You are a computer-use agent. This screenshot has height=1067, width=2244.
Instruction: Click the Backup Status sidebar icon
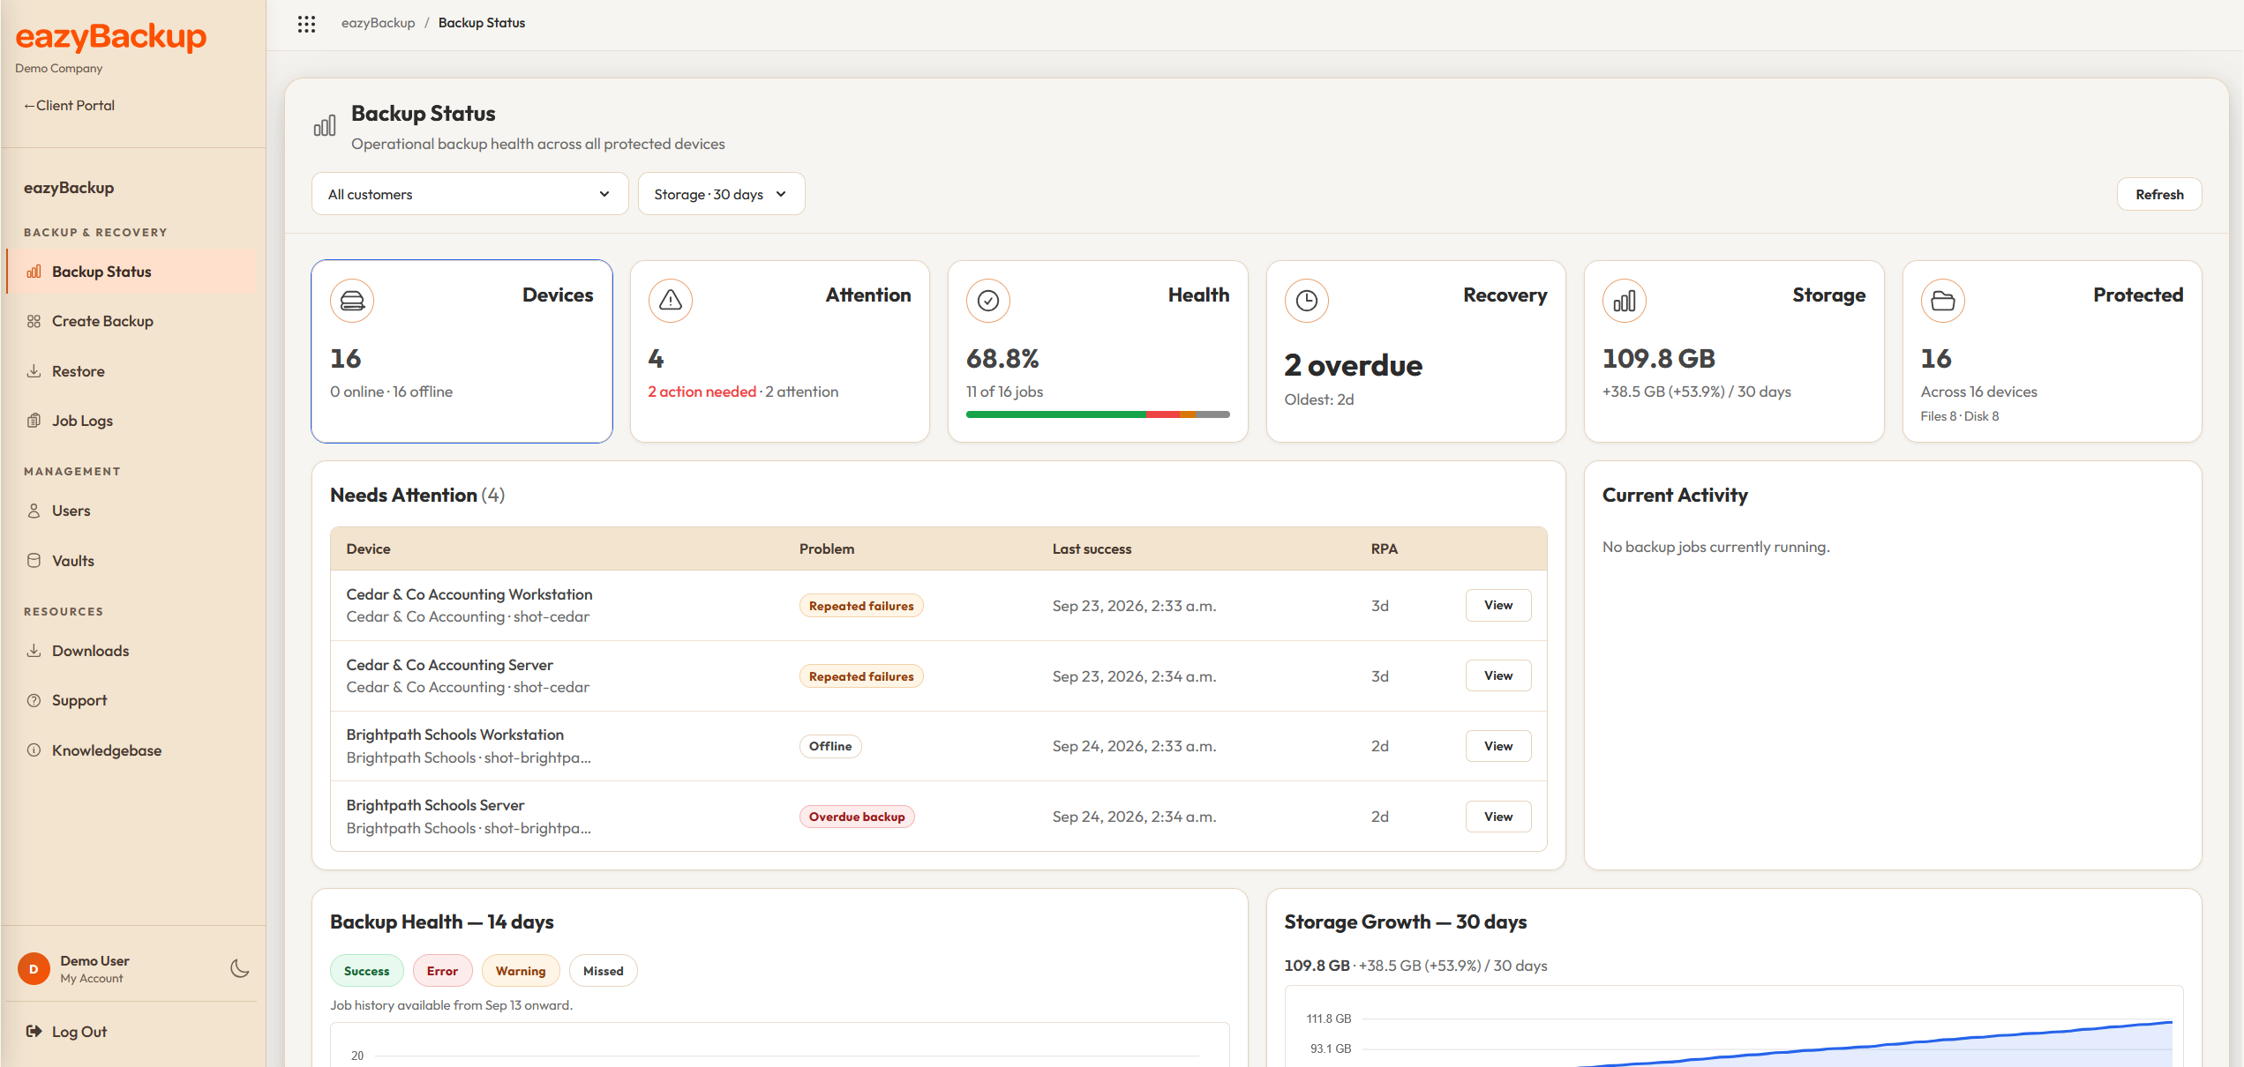[x=34, y=272]
